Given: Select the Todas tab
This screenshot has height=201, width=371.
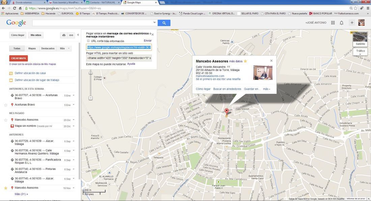Looking at the screenshot, I should tap(17, 49).
